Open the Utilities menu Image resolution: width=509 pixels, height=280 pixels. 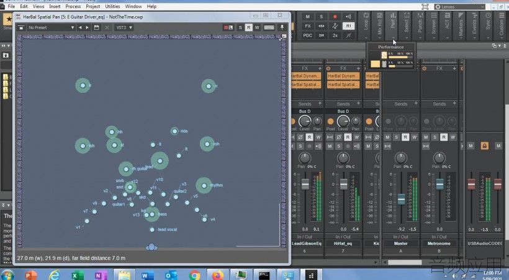[112, 6]
